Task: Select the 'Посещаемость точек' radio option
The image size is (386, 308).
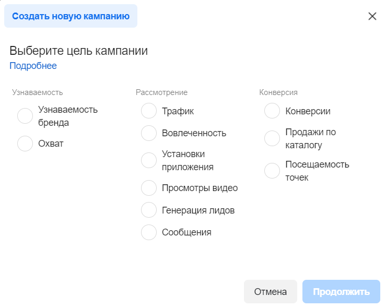Action: point(272,171)
